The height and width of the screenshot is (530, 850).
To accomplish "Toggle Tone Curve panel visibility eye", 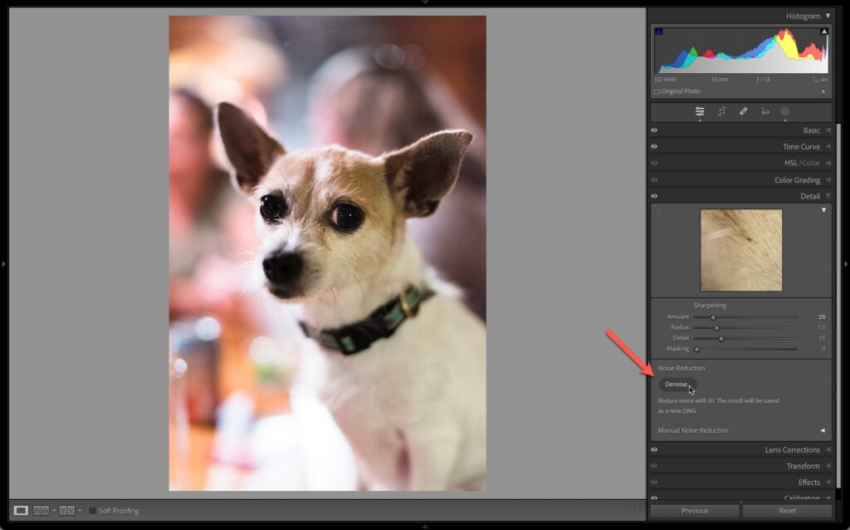I will pyautogui.click(x=654, y=147).
